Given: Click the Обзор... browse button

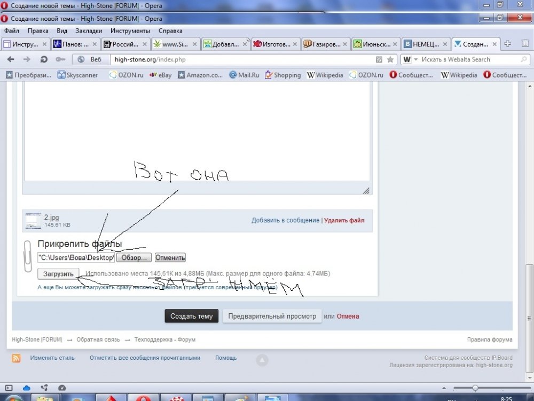Looking at the screenshot, I should [134, 258].
